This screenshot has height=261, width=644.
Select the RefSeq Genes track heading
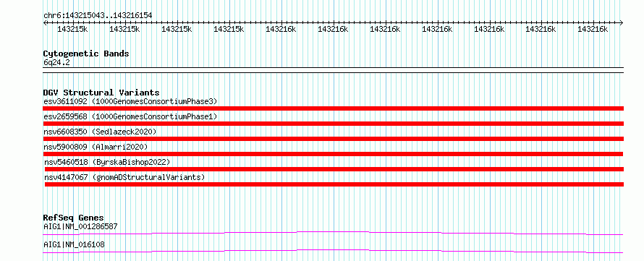click(74, 218)
